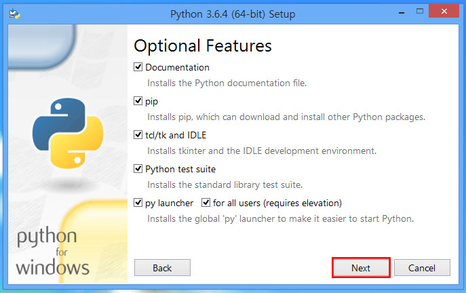Toggle the pip checkbox

tap(138, 101)
